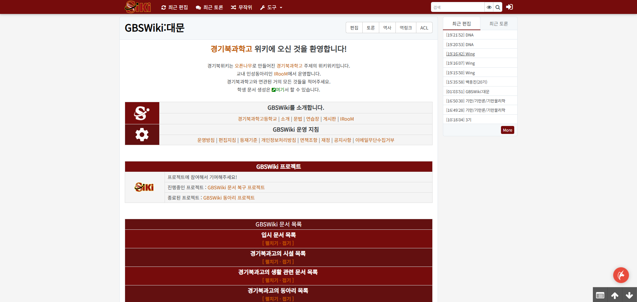Click the 검색 search input field
This screenshot has height=302, width=637.
[458, 7]
